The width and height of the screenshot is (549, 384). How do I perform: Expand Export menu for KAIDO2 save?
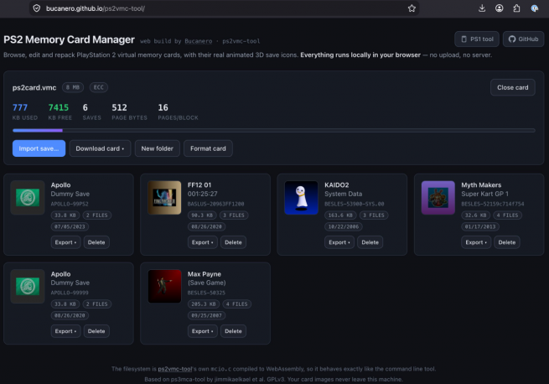(339, 242)
